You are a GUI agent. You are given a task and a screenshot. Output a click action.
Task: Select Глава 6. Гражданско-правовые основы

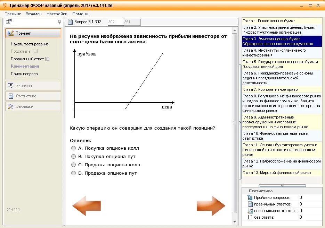coord(282,78)
